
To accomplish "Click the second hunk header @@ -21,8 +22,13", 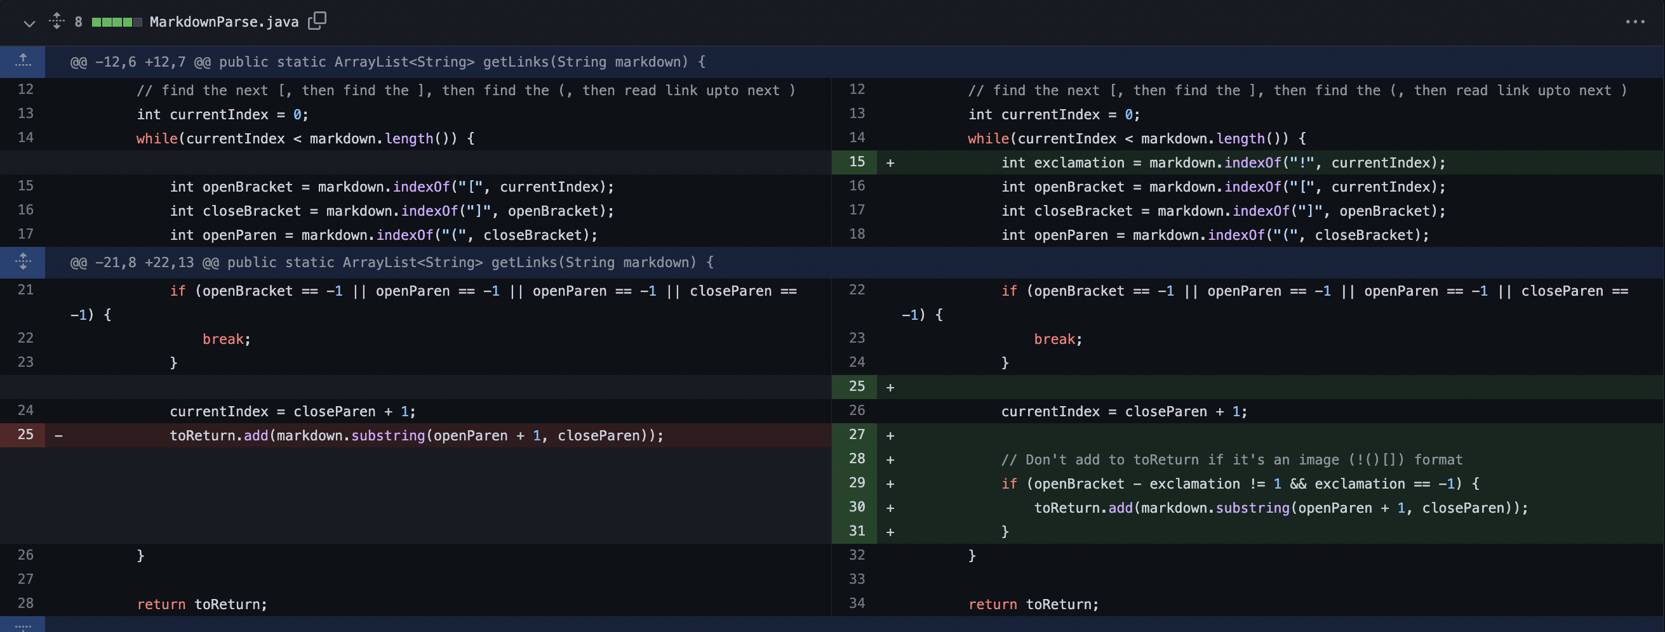I will tap(392, 262).
